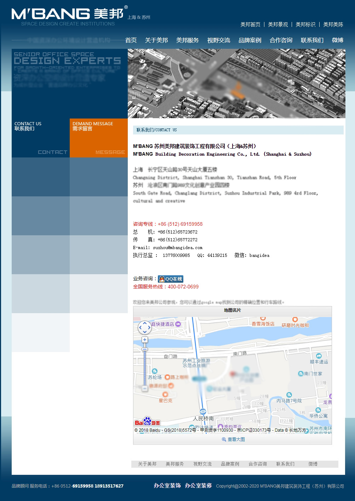Image resolution: width=355 pixels, height=501 pixels.
Task: Open the 美邦标识 top link
Action: (x=306, y=24)
